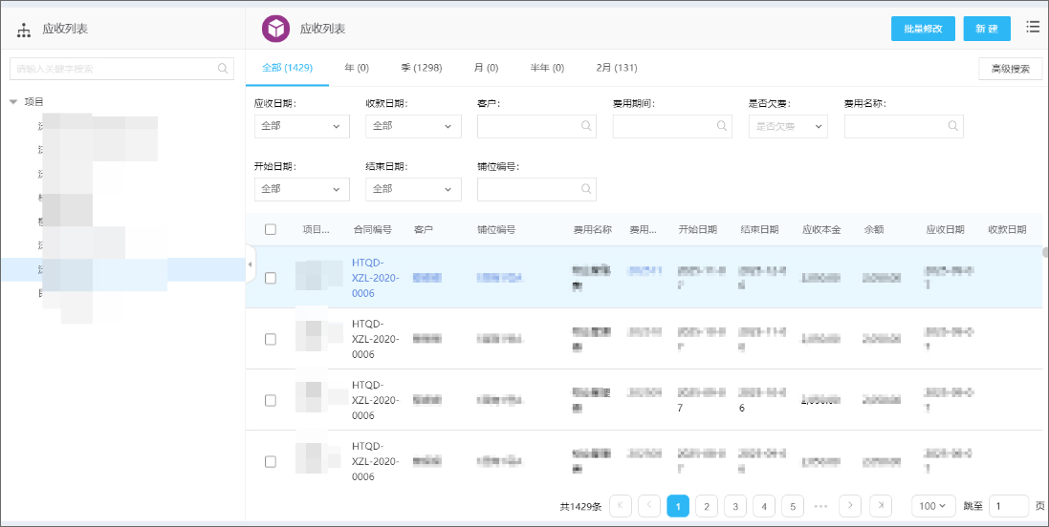Click the 费用名称 column header
Viewport: 1049px width, 527px height.
(592, 229)
